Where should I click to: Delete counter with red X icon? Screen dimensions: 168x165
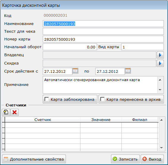(x=15, y=112)
